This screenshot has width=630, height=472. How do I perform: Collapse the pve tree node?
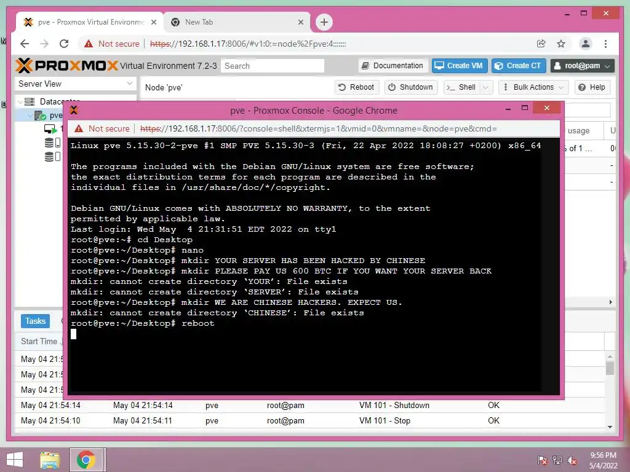pos(30,116)
